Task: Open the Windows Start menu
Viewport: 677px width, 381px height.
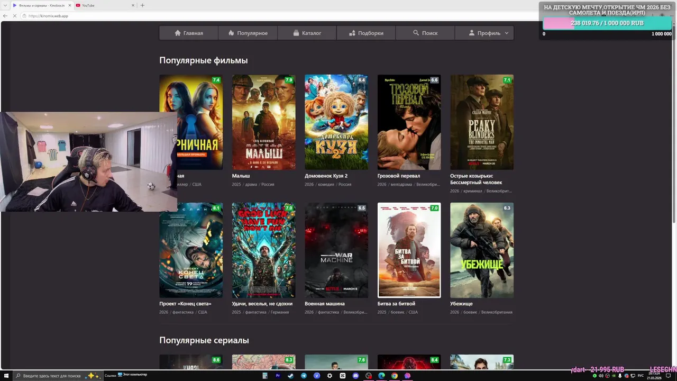Action: (x=5, y=376)
